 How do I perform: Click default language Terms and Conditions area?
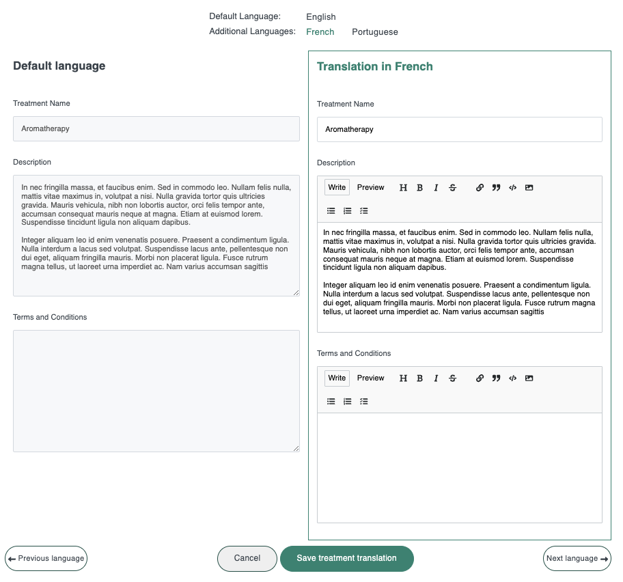(x=156, y=391)
